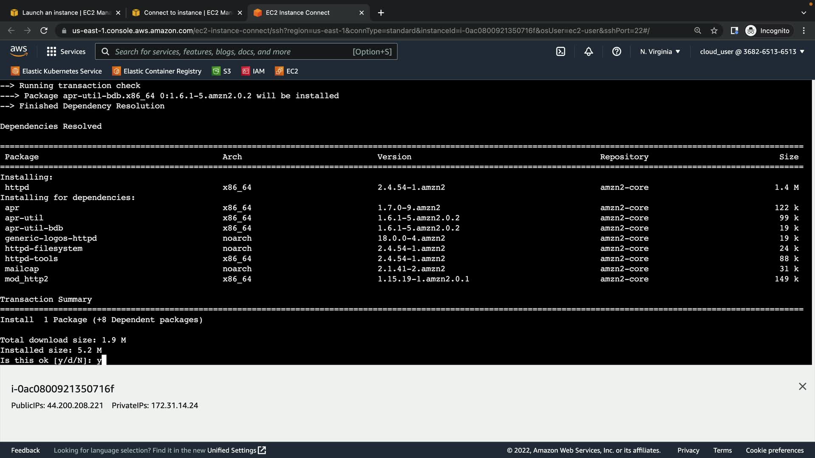Bookmark page with star icon

tap(714, 31)
